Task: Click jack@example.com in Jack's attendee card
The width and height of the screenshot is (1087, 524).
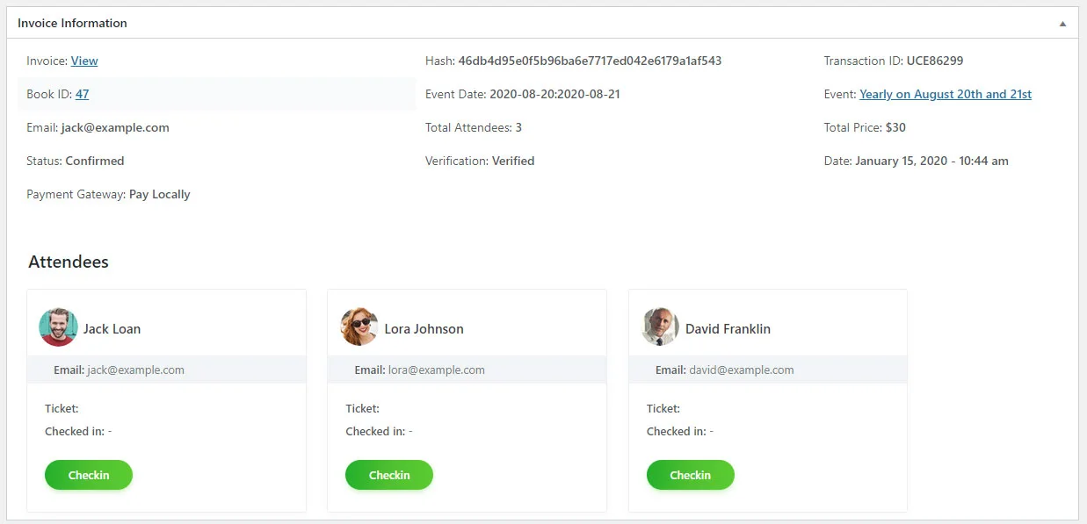Action: (x=136, y=370)
